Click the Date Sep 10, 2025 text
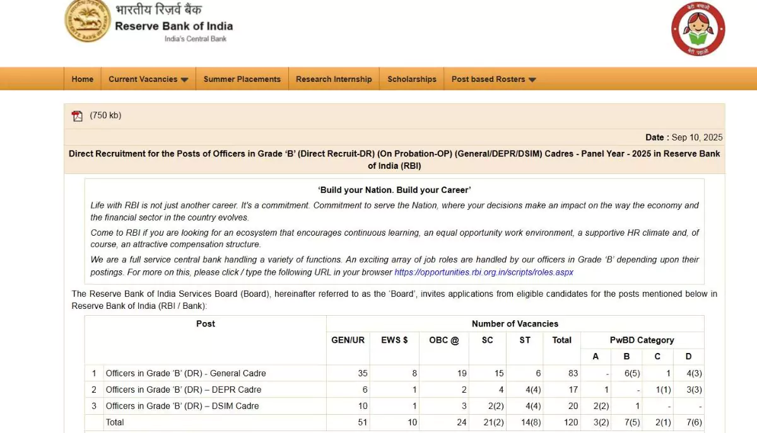This screenshot has width=757, height=433. (x=683, y=137)
